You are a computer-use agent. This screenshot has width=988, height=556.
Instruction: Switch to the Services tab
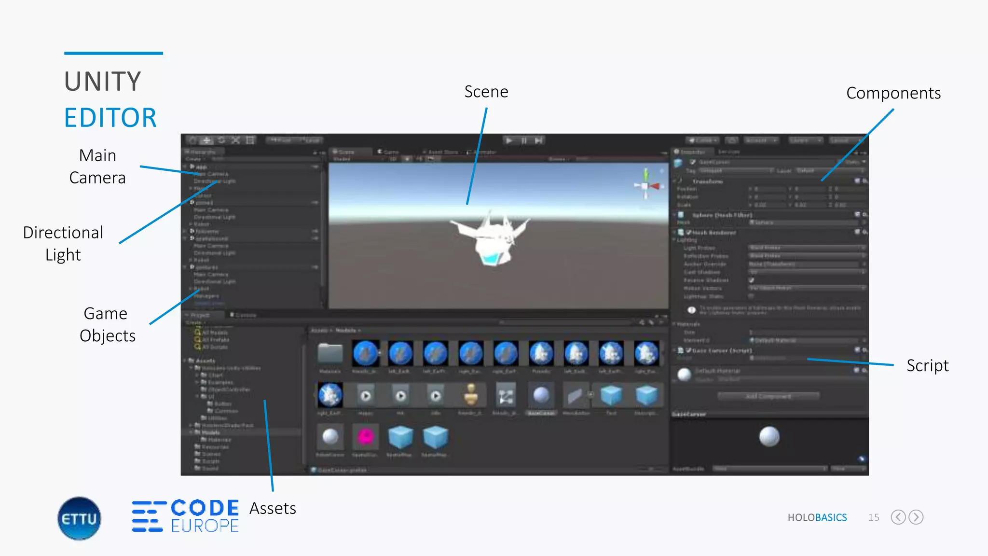point(729,152)
